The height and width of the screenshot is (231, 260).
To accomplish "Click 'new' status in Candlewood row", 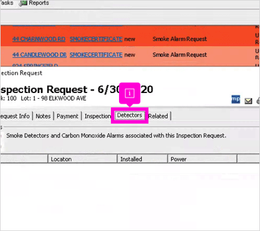I will pos(130,55).
